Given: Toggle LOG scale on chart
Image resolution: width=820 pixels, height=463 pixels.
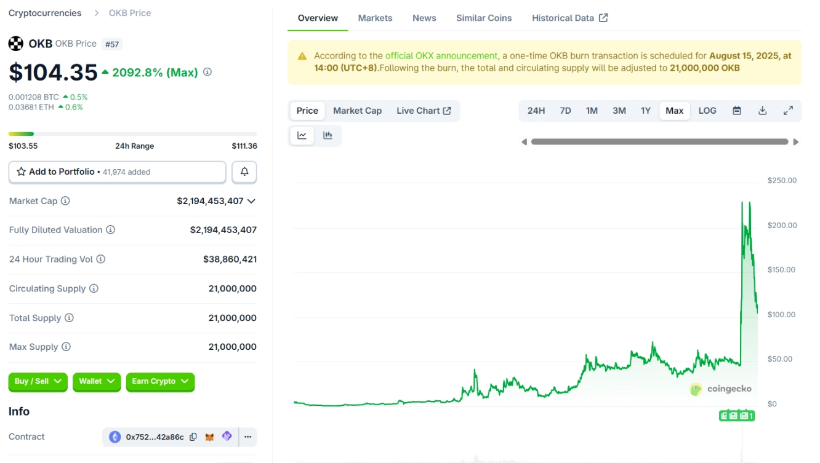Looking at the screenshot, I should [x=707, y=111].
